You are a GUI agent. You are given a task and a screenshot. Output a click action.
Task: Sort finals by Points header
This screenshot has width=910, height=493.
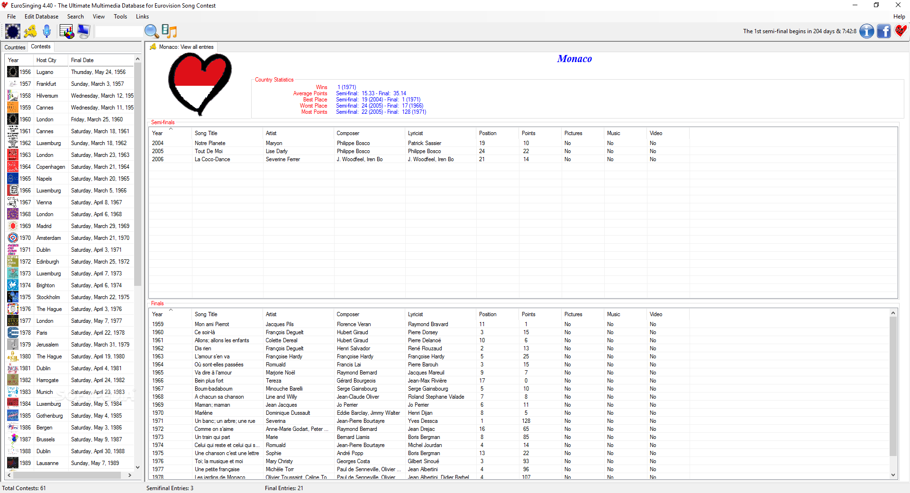540,314
